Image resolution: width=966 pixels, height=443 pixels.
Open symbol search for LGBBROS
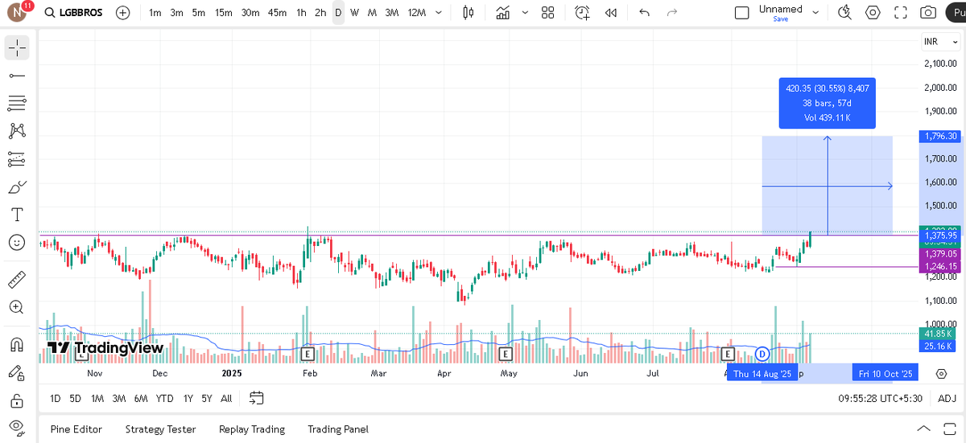tap(75, 13)
